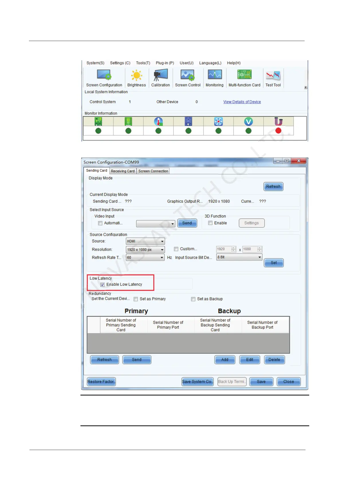This screenshot has width=341, height=483.
Task: Check Set as Backup
Action: click(x=193, y=299)
